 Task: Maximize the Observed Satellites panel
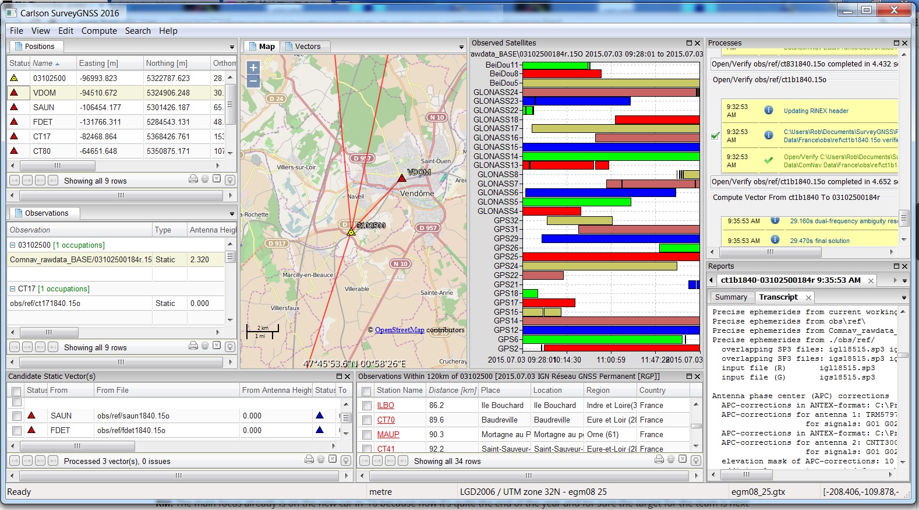click(689, 43)
